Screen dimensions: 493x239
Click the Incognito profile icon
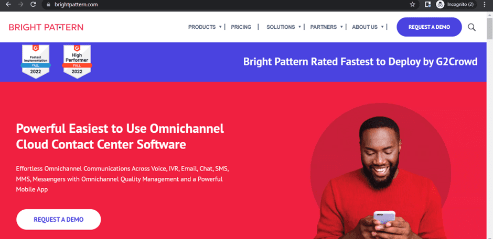tap(441, 4)
